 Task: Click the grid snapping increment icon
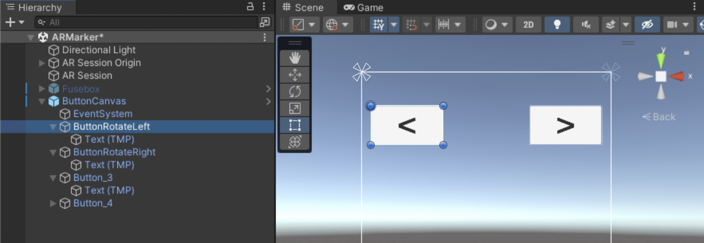tap(412, 25)
